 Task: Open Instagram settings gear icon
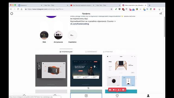point(12,14)
